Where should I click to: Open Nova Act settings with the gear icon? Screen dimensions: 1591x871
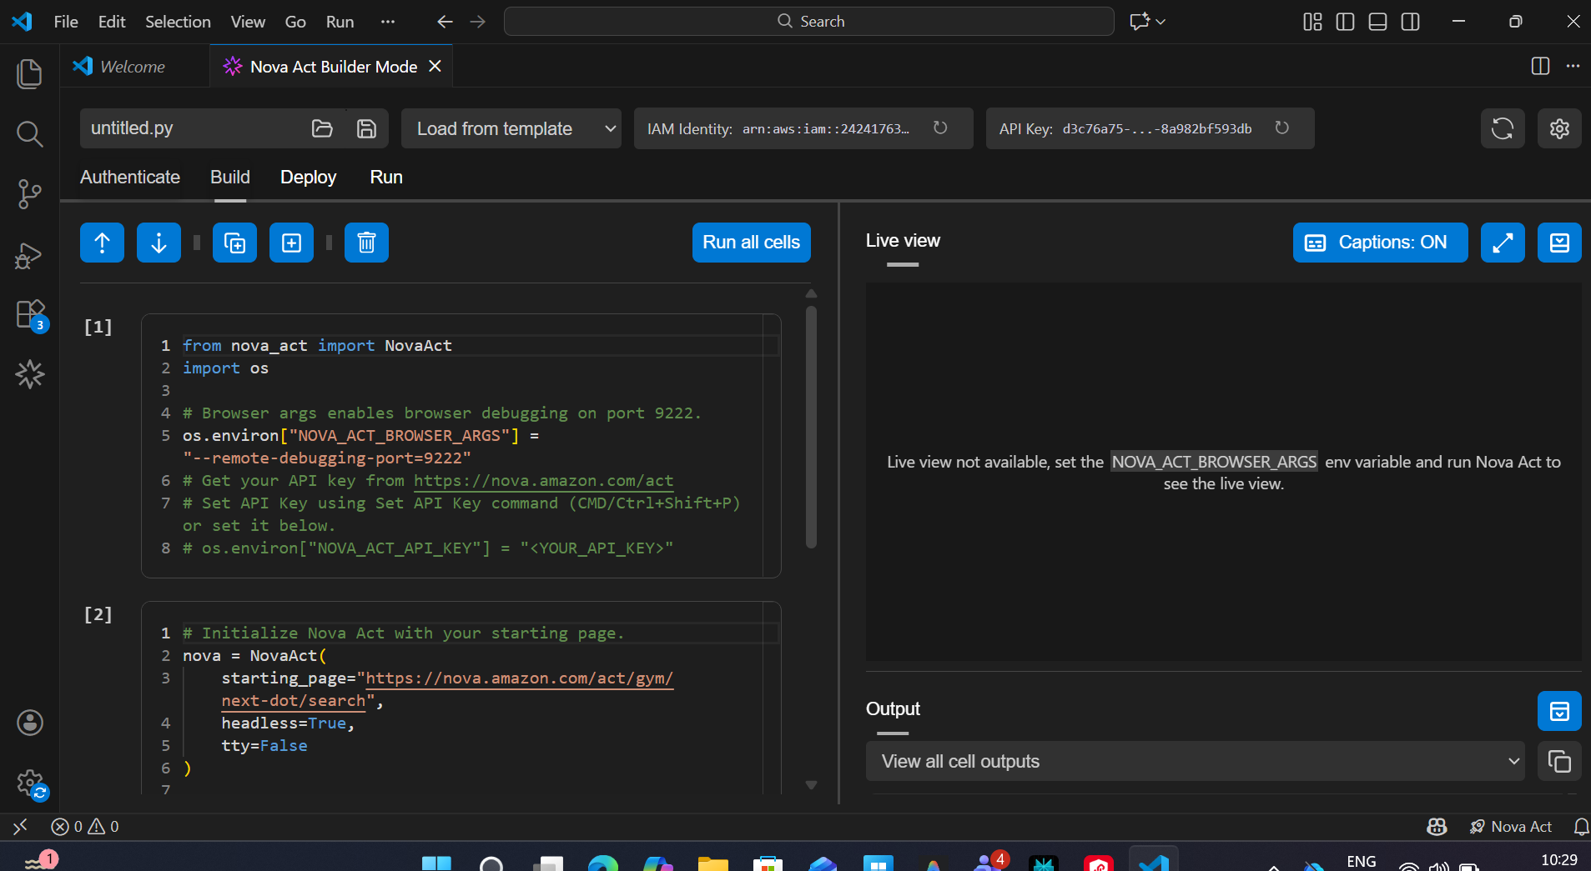pyautogui.click(x=1558, y=128)
